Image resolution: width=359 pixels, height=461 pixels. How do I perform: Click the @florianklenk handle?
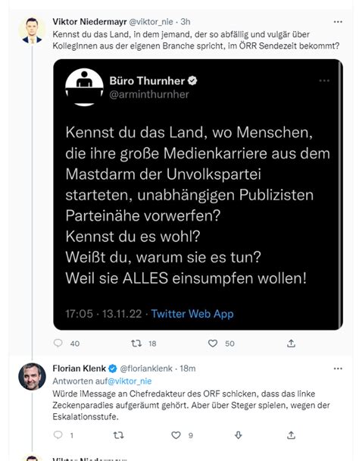pyautogui.click(x=146, y=368)
